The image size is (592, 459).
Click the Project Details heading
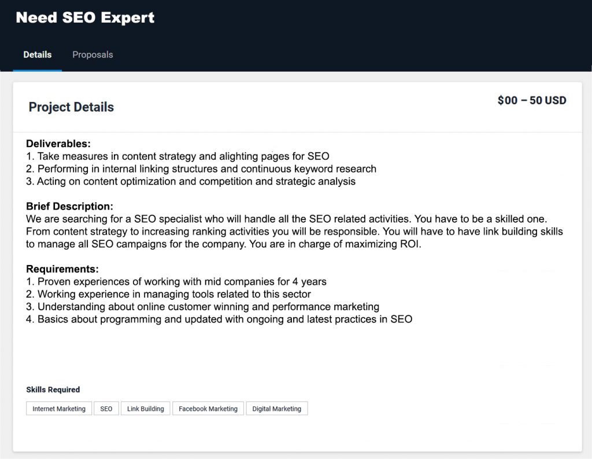click(71, 107)
